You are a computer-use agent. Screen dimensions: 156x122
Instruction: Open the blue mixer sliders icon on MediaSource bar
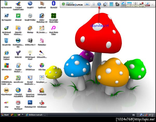pyautogui.click(x=111, y=4)
